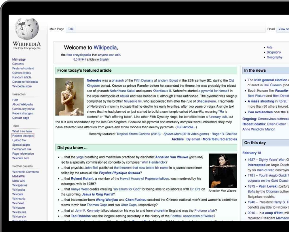Screen dimensions: 289x232
Task: Click More featured articles link
Action: point(219,139)
